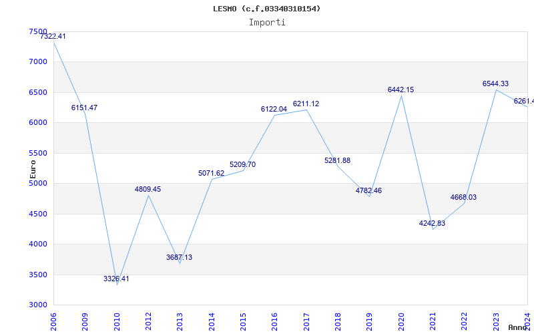Click the Importi subtitle
Viewport: 534px width, 334px height.
(267, 23)
